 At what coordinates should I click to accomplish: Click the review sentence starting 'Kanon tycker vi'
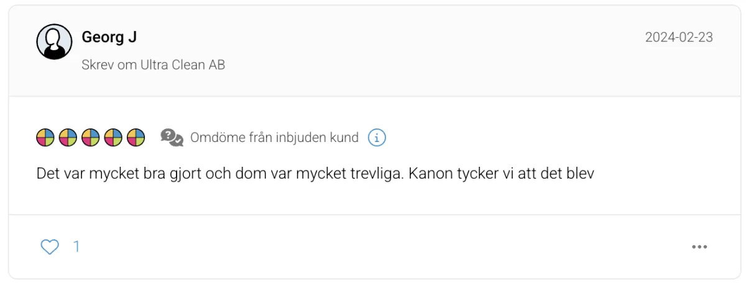click(x=501, y=174)
